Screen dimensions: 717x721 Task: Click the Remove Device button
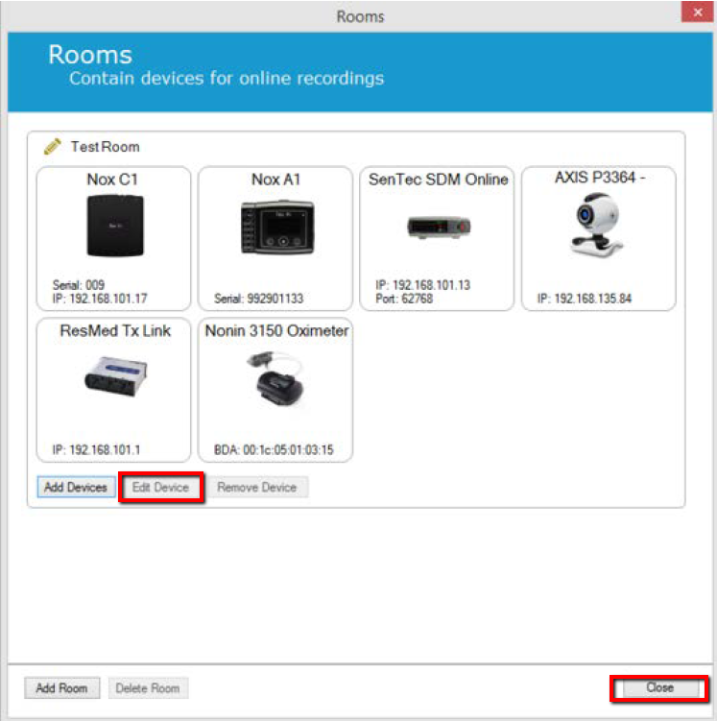257,487
